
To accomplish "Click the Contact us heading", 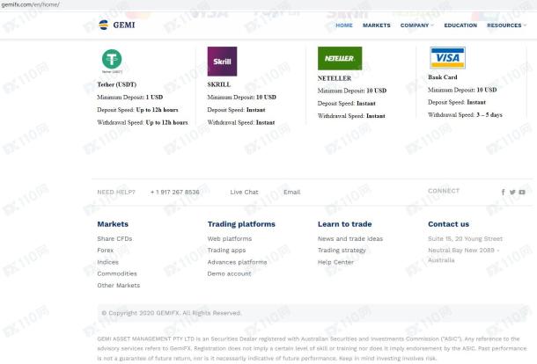I will (x=449, y=224).
